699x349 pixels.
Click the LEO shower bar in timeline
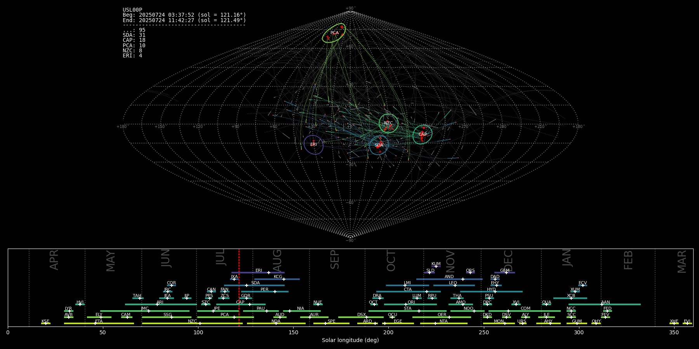point(454,285)
